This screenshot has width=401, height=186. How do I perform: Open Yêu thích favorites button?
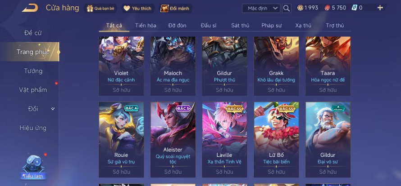coord(137,9)
